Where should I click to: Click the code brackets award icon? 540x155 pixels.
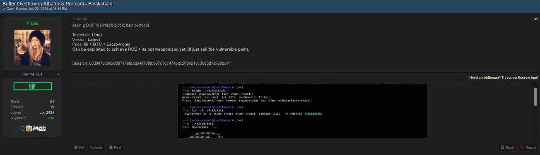[x=42, y=128]
